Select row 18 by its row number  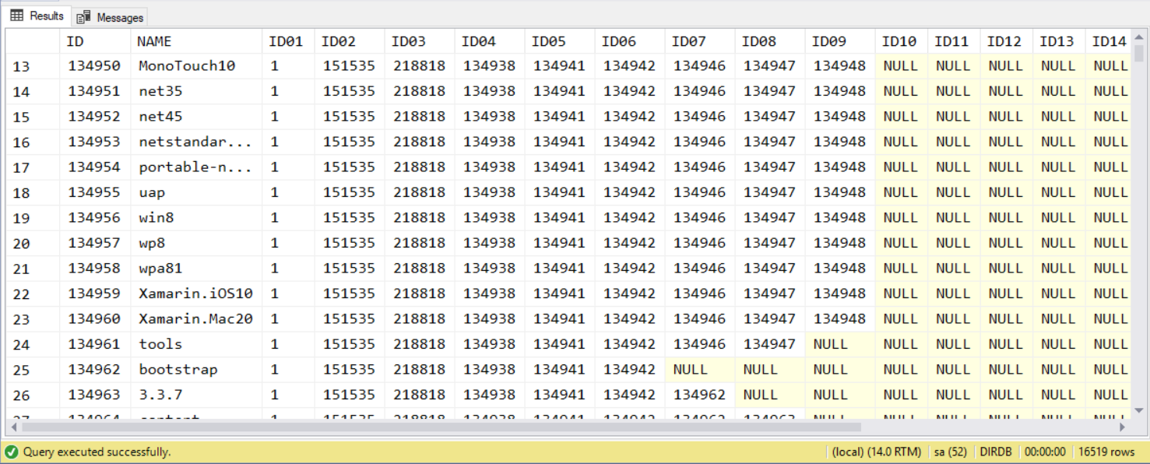(22, 193)
